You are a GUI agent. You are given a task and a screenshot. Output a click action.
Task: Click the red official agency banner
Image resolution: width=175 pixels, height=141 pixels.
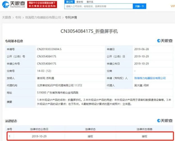click(x=42, y=4)
